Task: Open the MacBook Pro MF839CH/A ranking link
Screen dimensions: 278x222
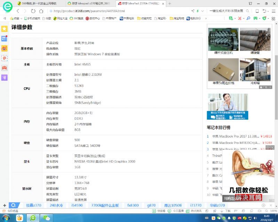Action: click(236, 143)
